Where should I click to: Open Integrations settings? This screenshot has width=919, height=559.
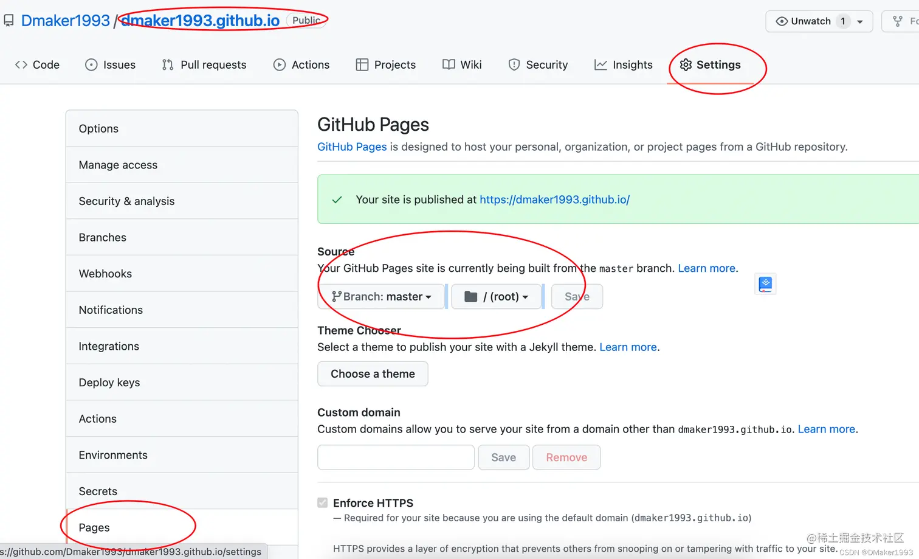click(182, 346)
